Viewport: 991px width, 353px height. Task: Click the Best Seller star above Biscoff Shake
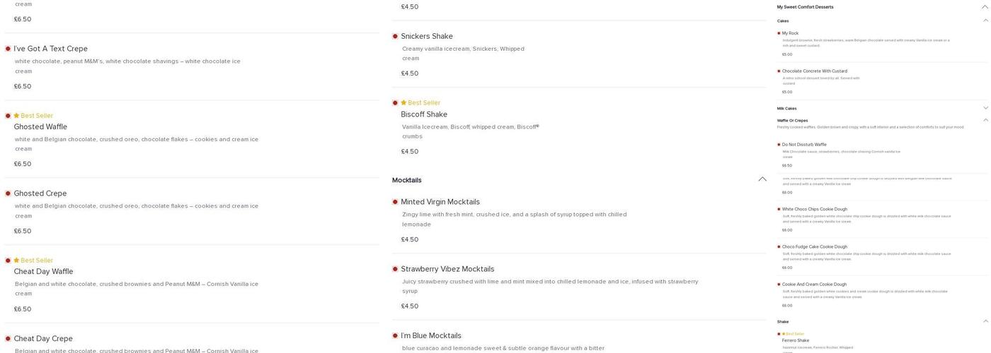403,103
